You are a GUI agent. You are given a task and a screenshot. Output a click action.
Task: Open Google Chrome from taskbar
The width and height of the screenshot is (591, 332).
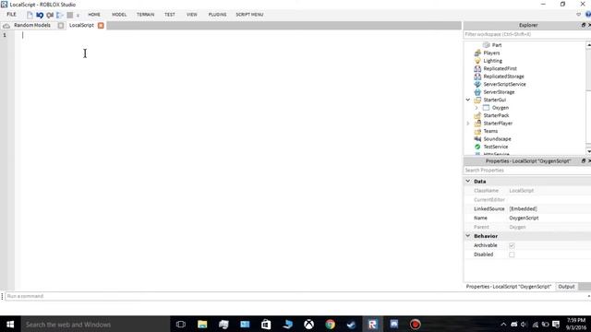331,324
